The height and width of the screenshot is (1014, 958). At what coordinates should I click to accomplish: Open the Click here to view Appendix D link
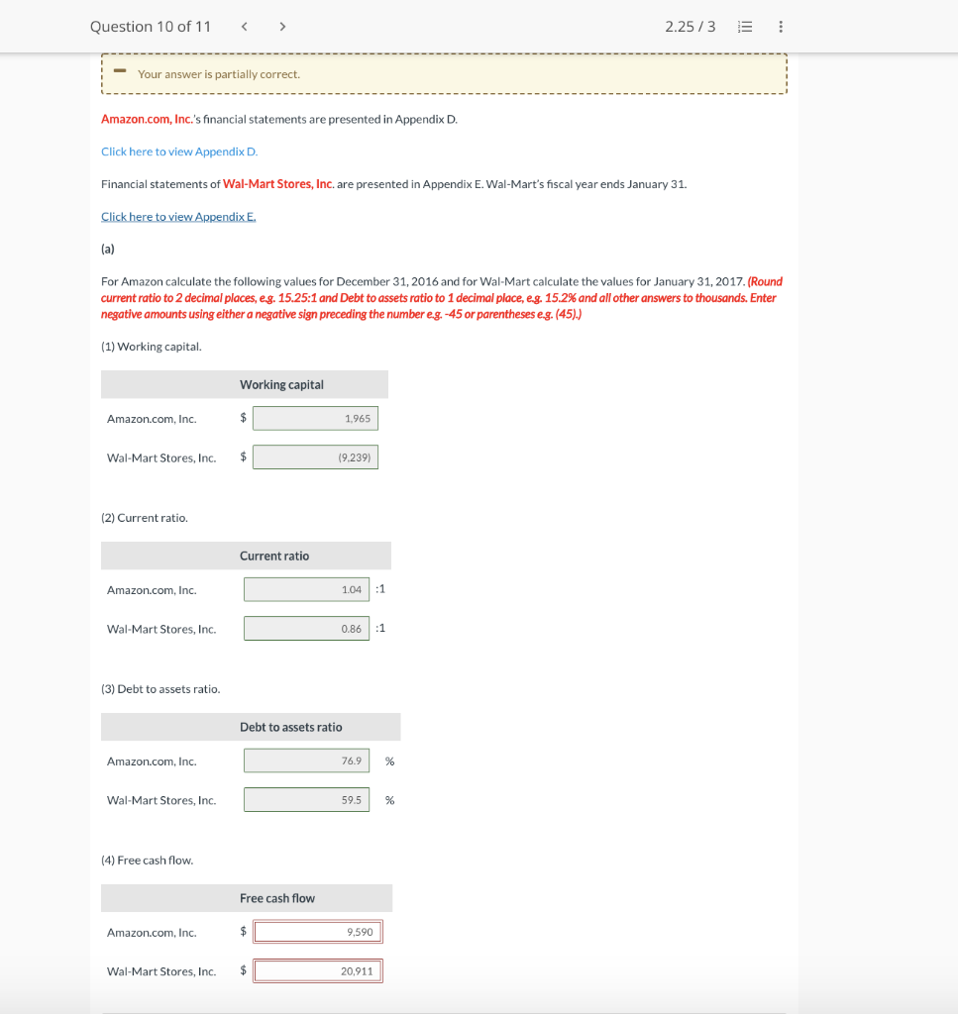click(x=179, y=152)
